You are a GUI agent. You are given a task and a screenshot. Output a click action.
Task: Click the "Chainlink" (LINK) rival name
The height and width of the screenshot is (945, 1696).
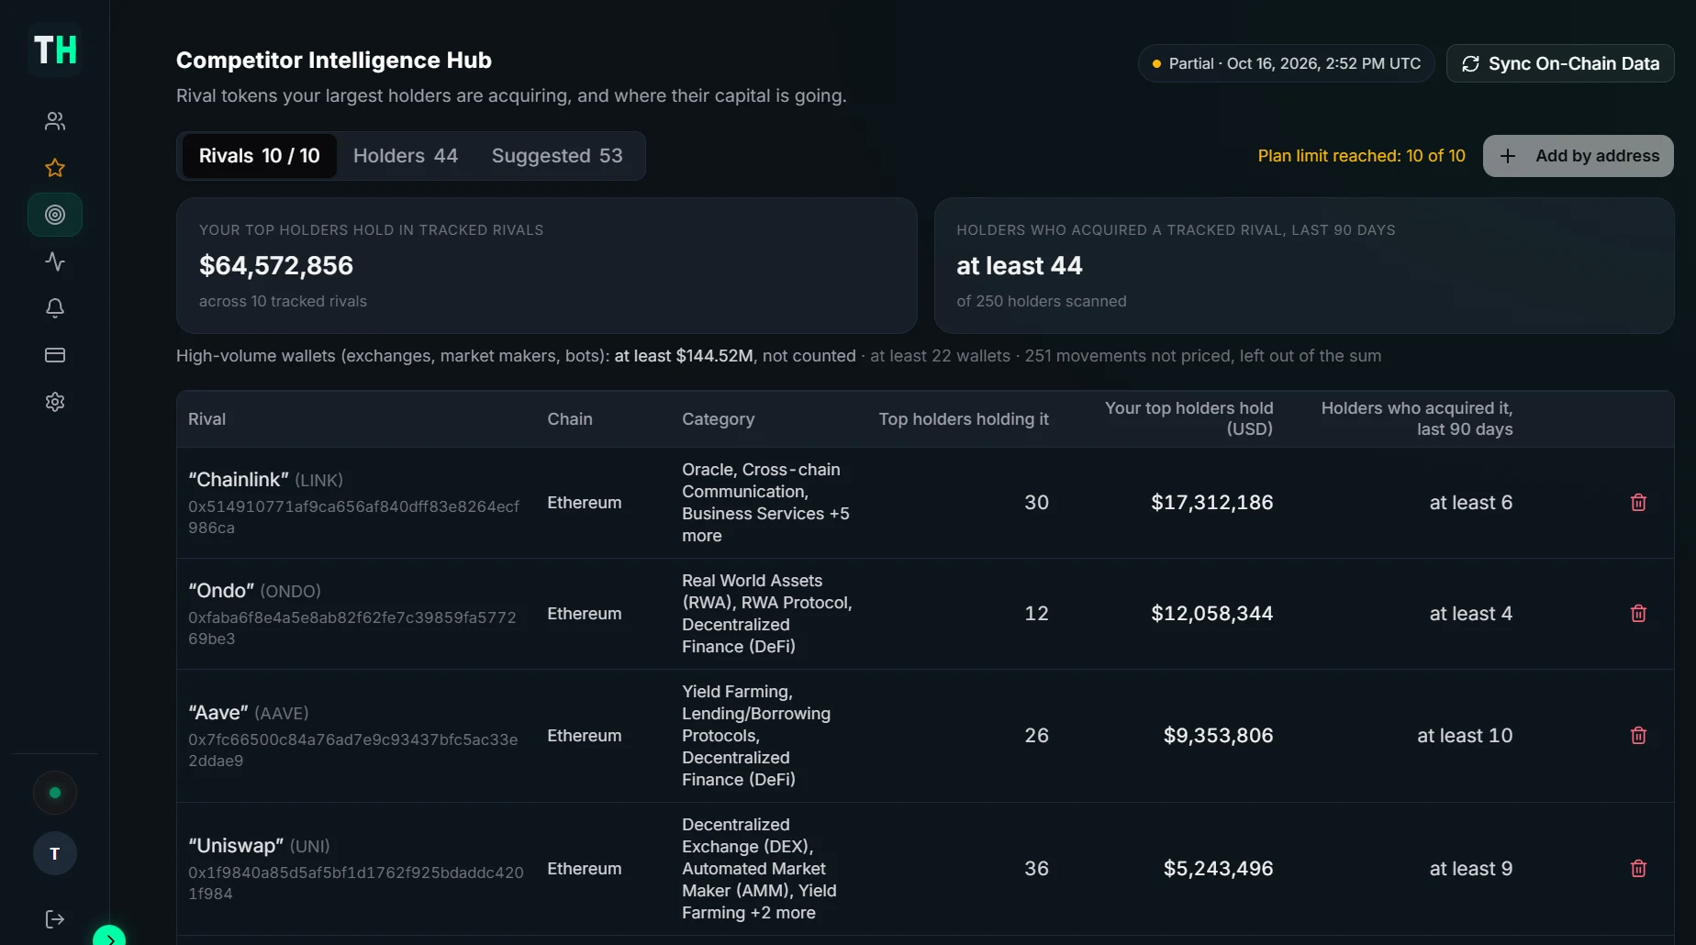(x=265, y=480)
